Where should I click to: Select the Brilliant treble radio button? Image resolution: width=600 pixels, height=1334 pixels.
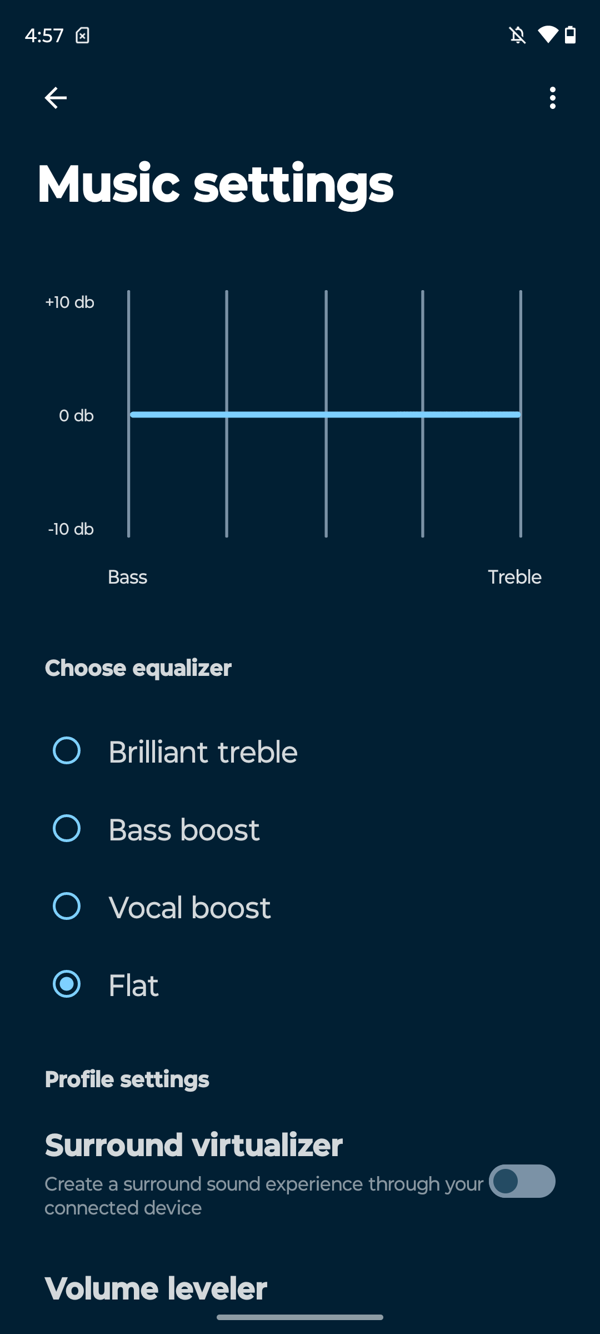tap(67, 751)
